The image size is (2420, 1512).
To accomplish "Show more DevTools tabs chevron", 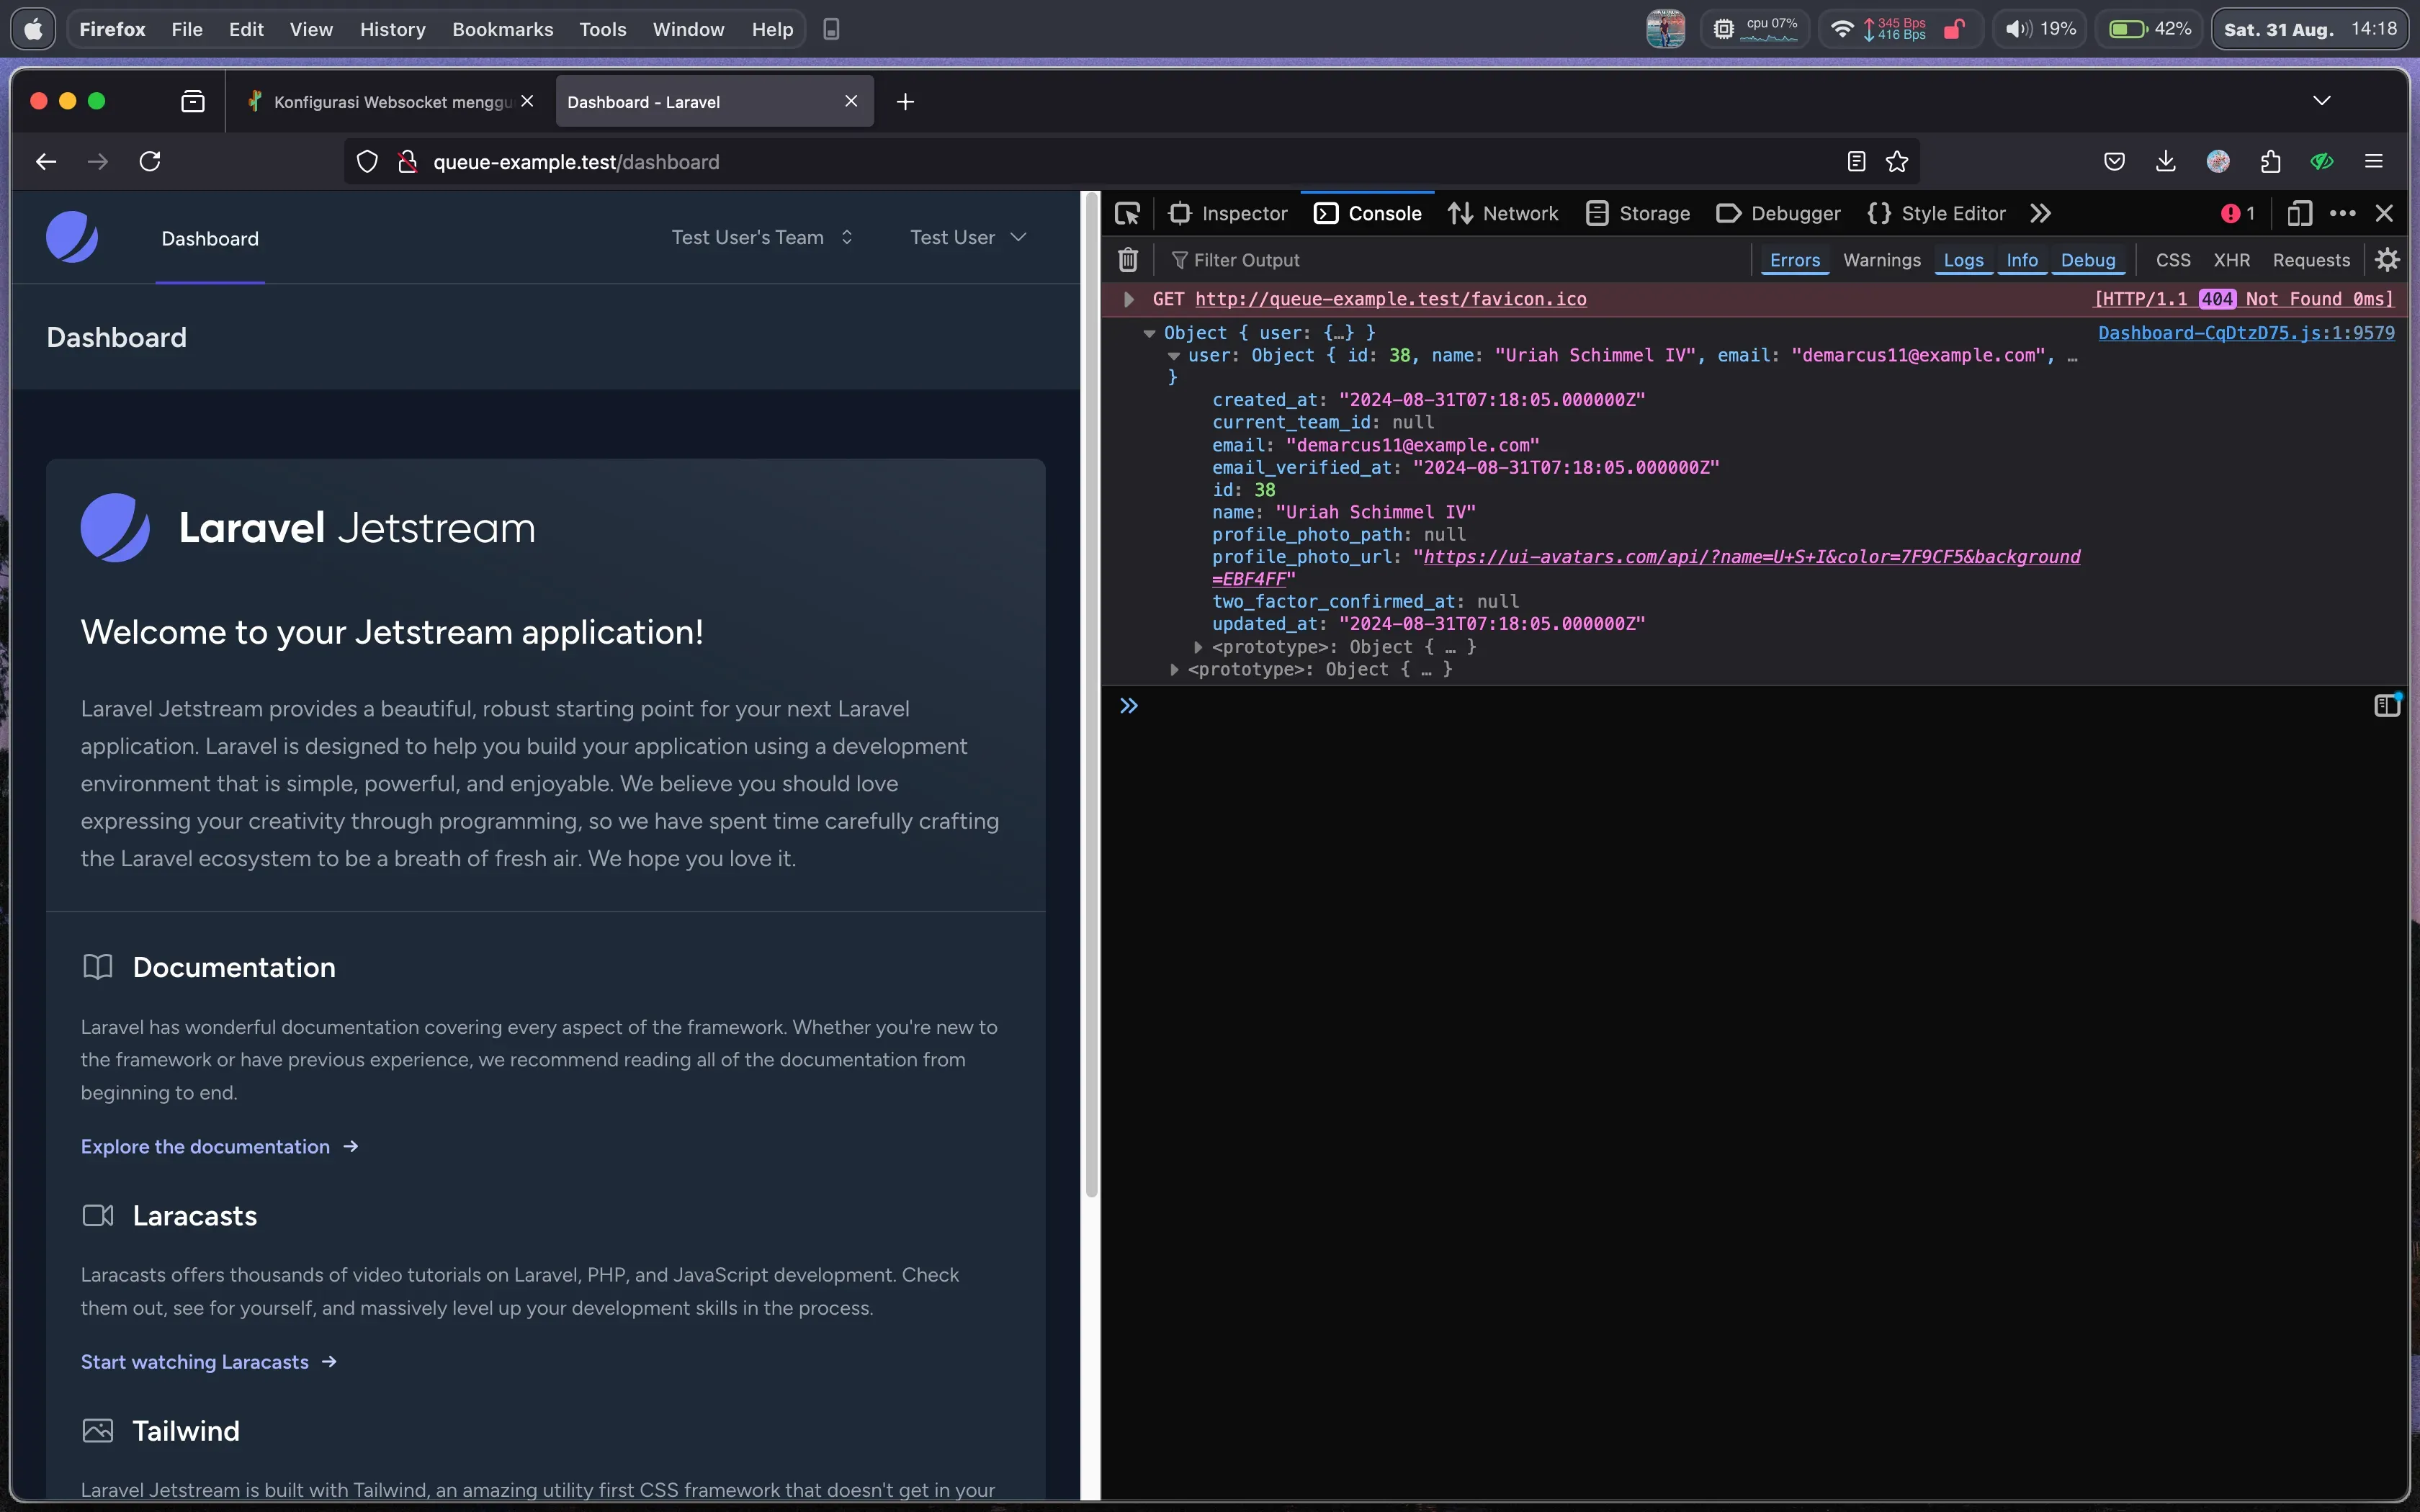I will pos(2040,213).
